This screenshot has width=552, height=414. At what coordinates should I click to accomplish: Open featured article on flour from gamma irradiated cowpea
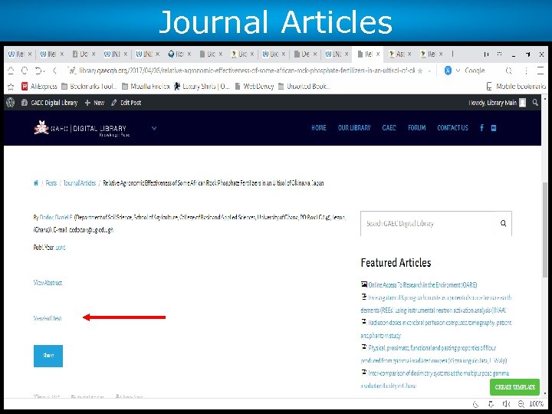[434, 354]
